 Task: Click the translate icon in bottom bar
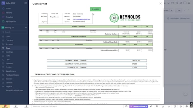169,106
